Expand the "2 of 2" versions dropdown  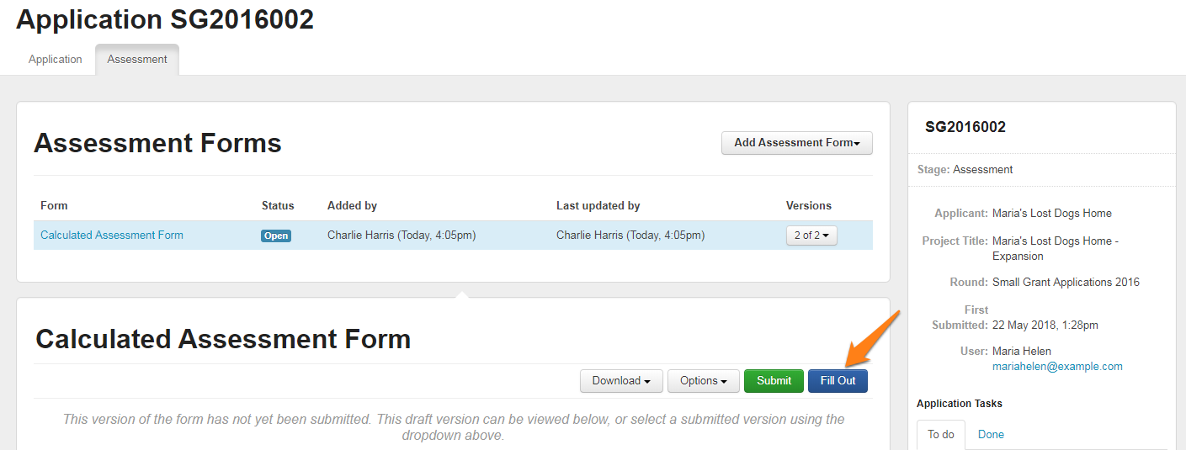[811, 236]
